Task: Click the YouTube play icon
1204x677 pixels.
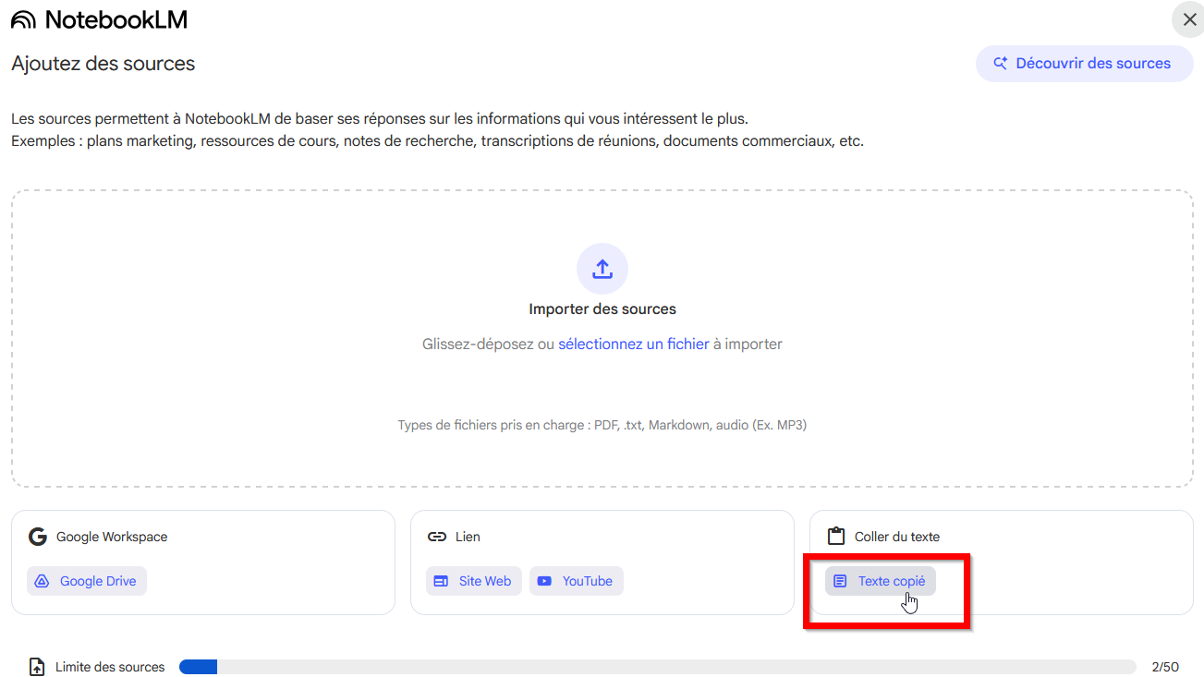Action: [x=544, y=581]
